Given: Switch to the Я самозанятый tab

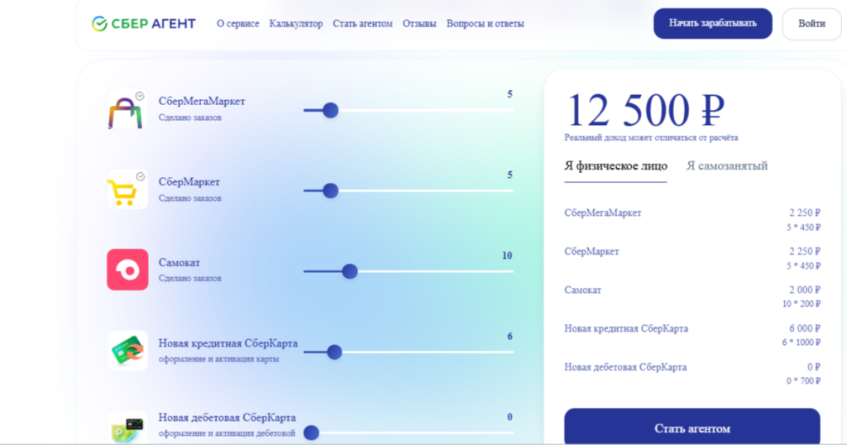Looking at the screenshot, I should point(726,165).
